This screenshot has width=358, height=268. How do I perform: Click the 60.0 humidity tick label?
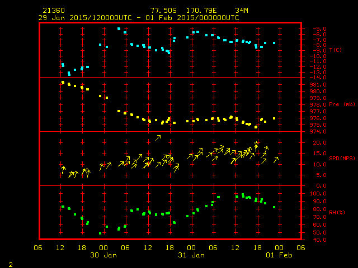319,224
